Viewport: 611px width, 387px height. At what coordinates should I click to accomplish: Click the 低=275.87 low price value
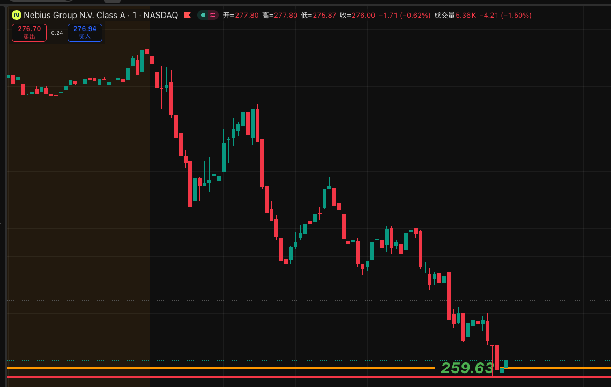click(x=318, y=15)
